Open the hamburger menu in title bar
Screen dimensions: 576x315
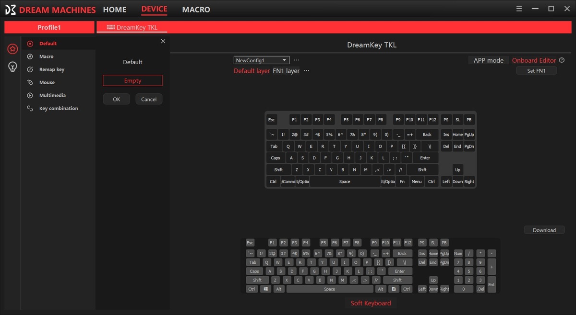tap(519, 9)
